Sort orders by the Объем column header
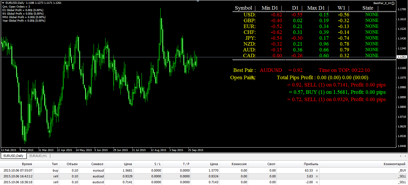 tap(72, 164)
